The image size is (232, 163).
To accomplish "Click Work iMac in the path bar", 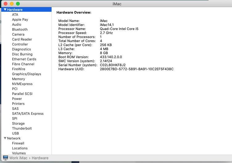I will pyautogui.click(x=18, y=158).
